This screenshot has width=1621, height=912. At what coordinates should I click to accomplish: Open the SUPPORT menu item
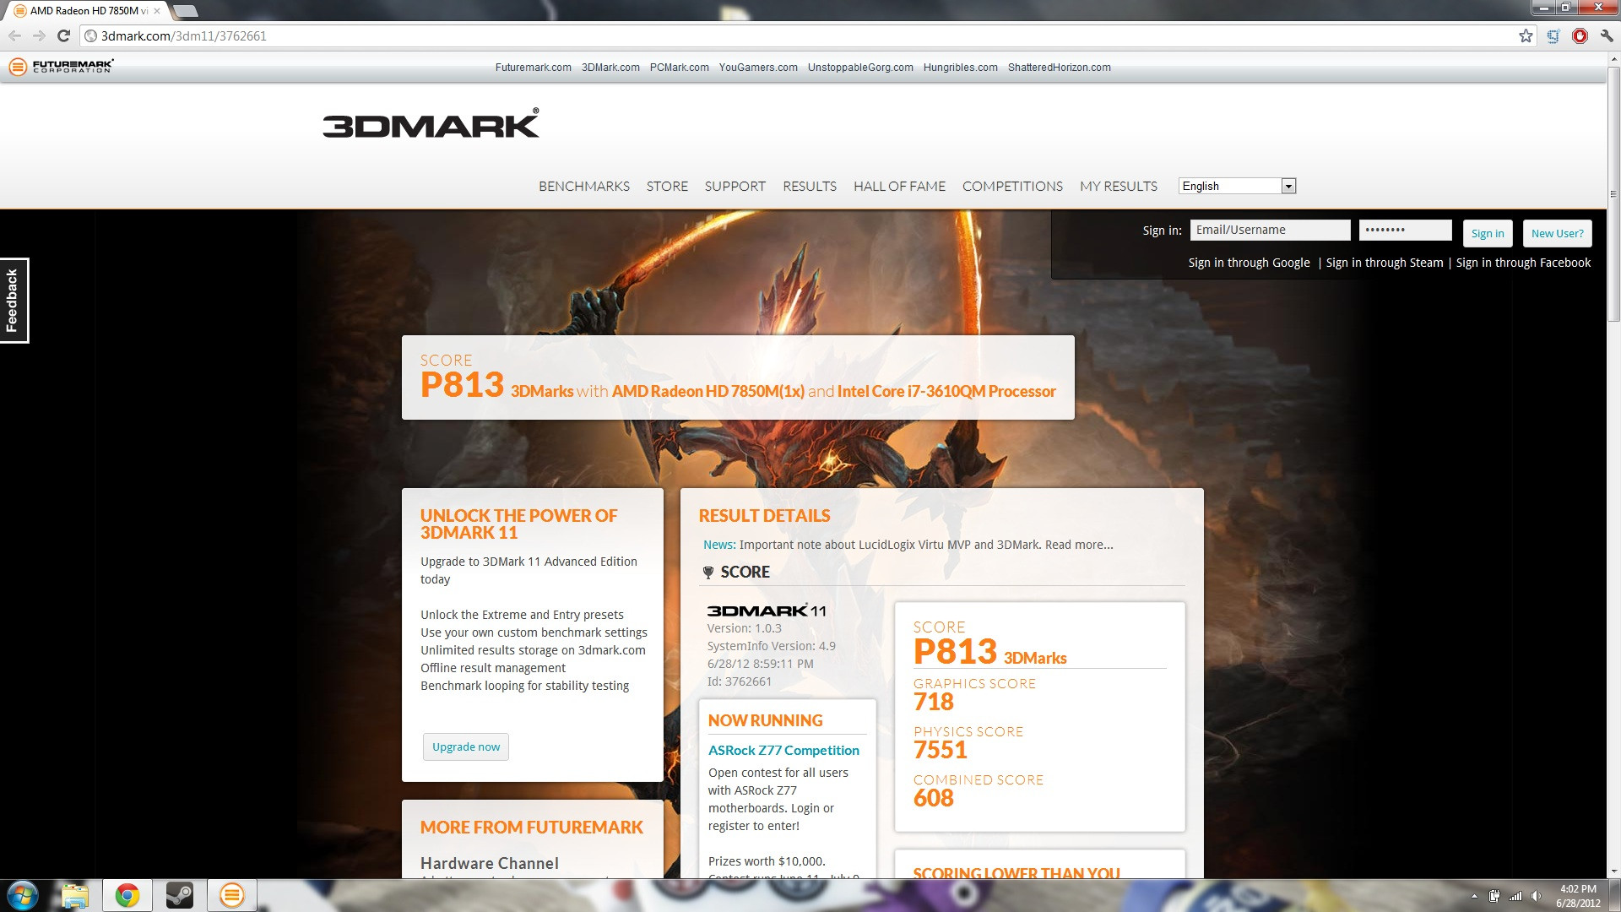coord(735,186)
